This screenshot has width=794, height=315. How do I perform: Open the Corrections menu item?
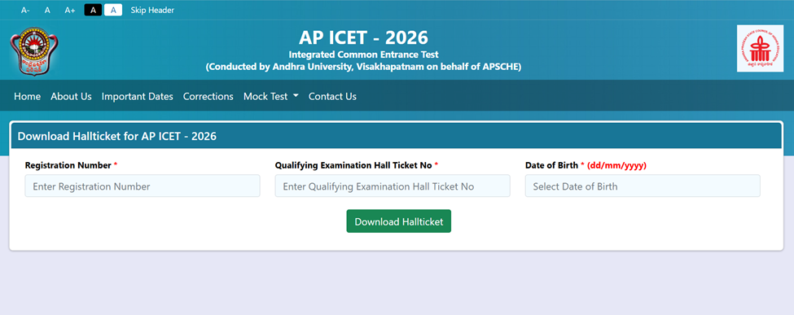[208, 96]
